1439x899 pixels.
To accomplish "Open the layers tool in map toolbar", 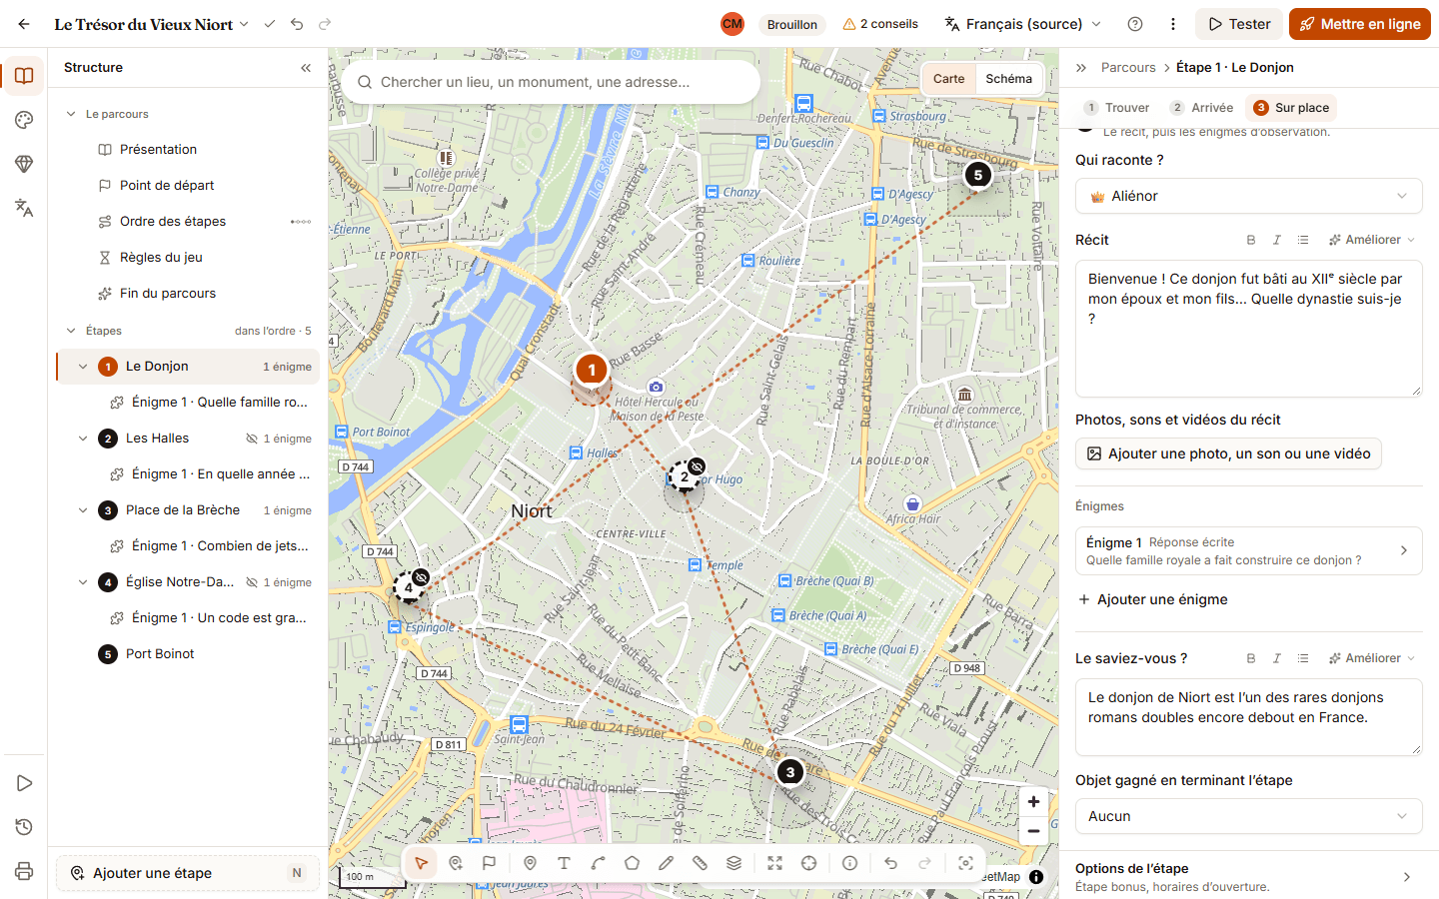I will tap(733, 863).
